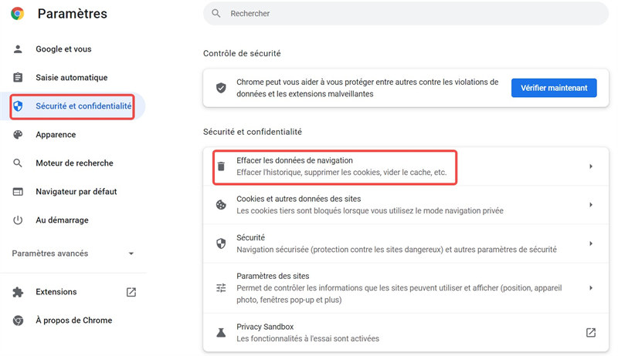618x356 pixels.
Task: Click the Vérifier maintenant button
Action: 554,88
